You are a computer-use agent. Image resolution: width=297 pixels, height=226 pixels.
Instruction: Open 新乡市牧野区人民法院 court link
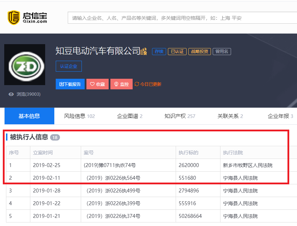click(248, 165)
